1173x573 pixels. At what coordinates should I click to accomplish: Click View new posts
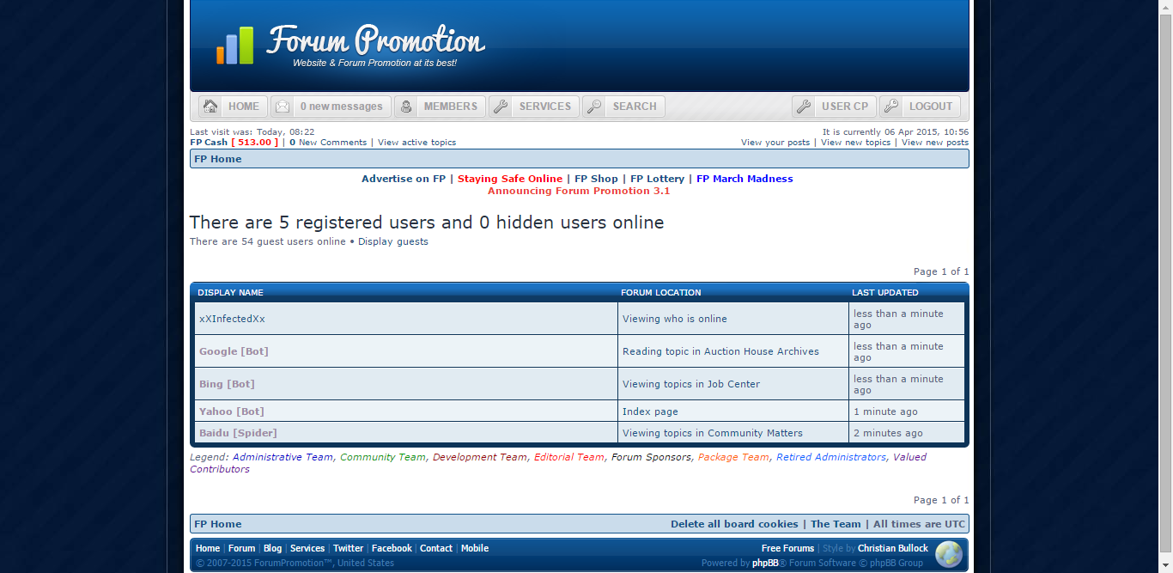tap(934, 143)
